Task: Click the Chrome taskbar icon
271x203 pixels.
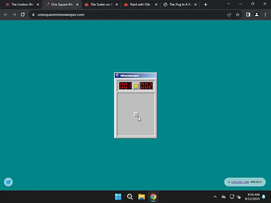Action: [x=153, y=197]
